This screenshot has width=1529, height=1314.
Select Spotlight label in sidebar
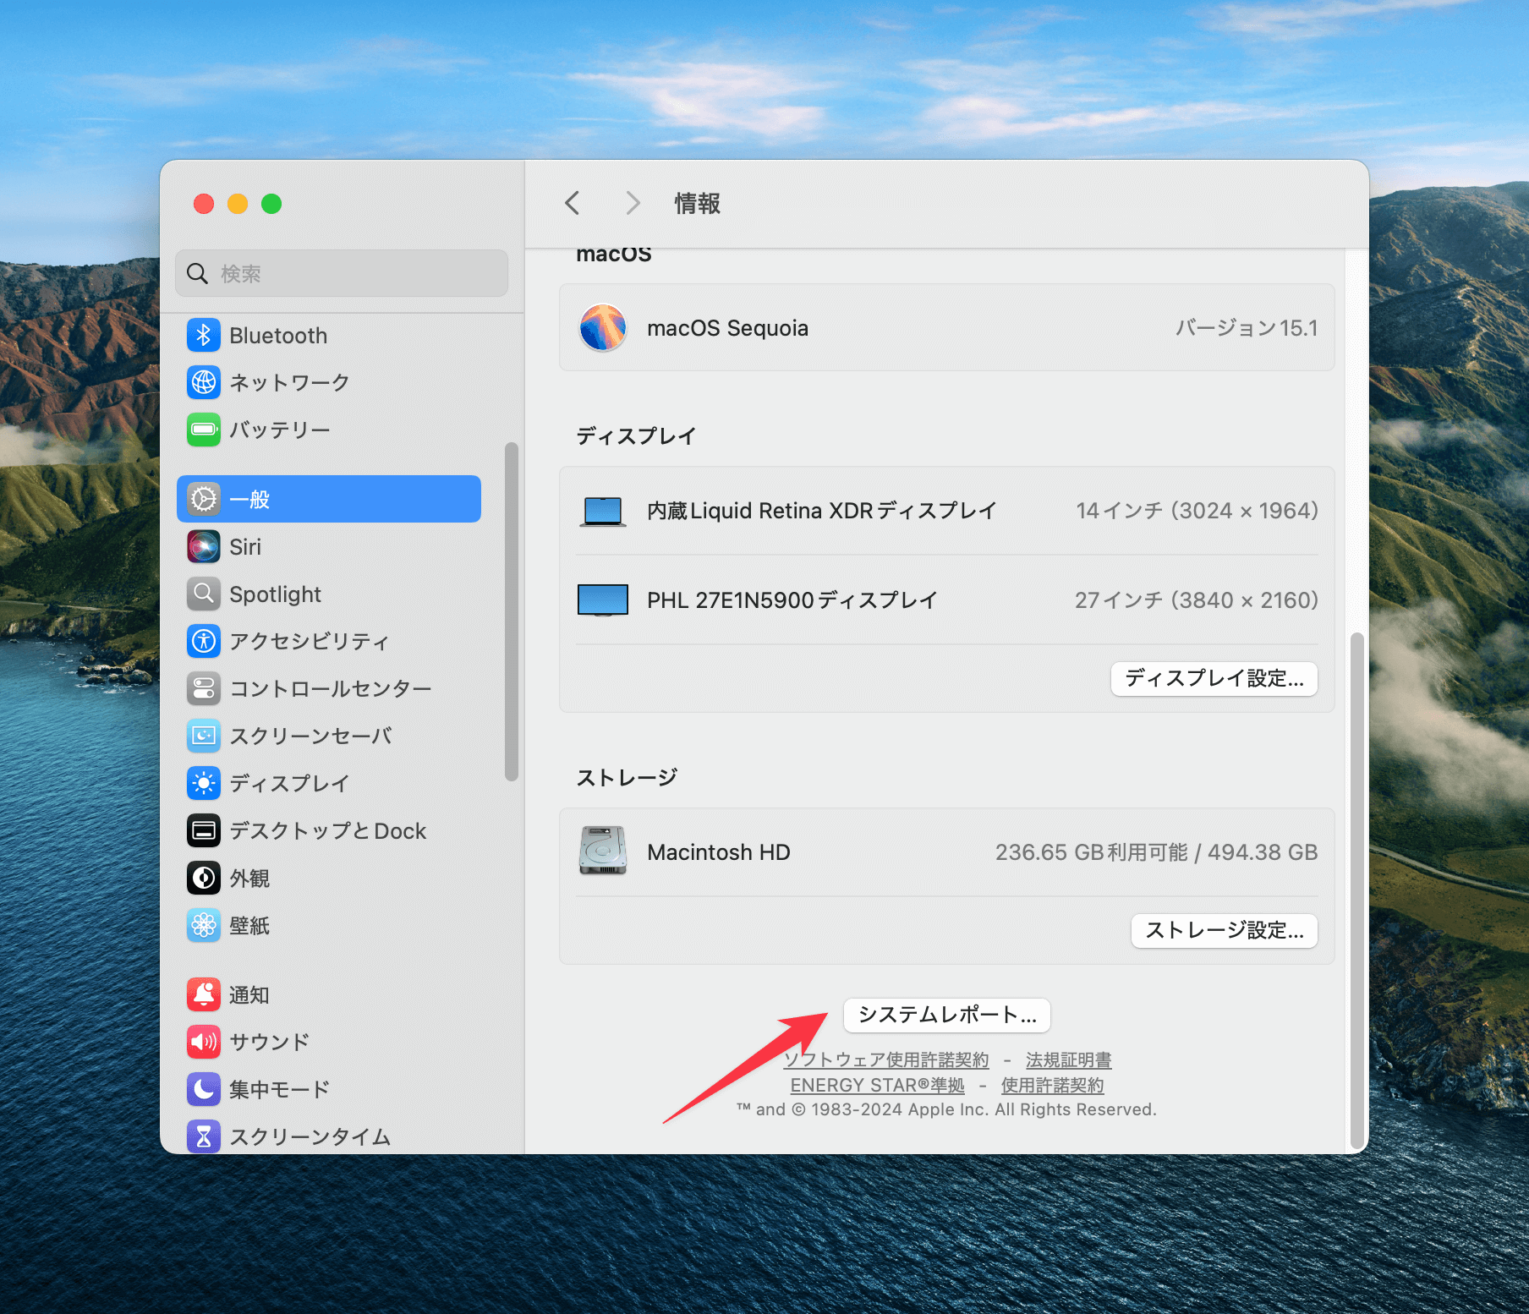point(276,594)
